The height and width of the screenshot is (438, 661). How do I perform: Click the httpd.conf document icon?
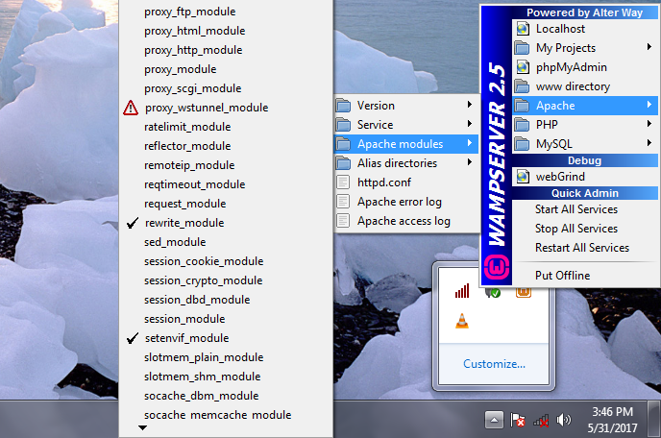343,182
